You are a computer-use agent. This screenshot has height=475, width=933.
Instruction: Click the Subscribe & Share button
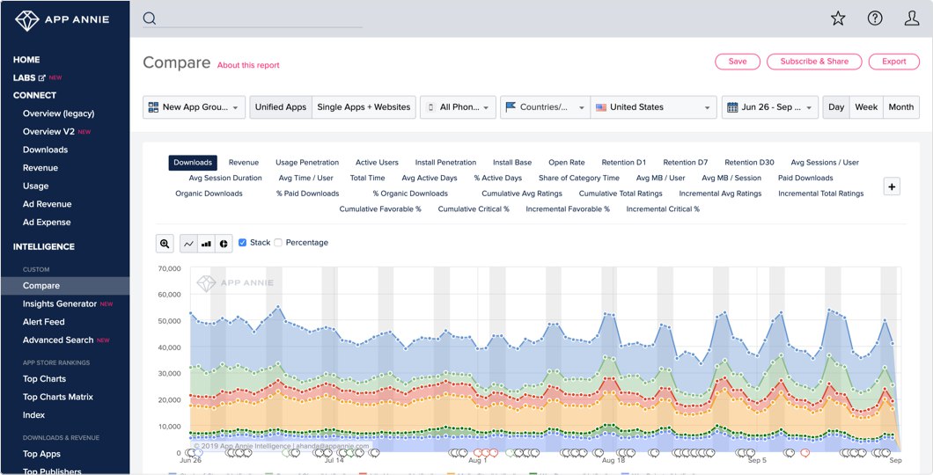pos(814,62)
